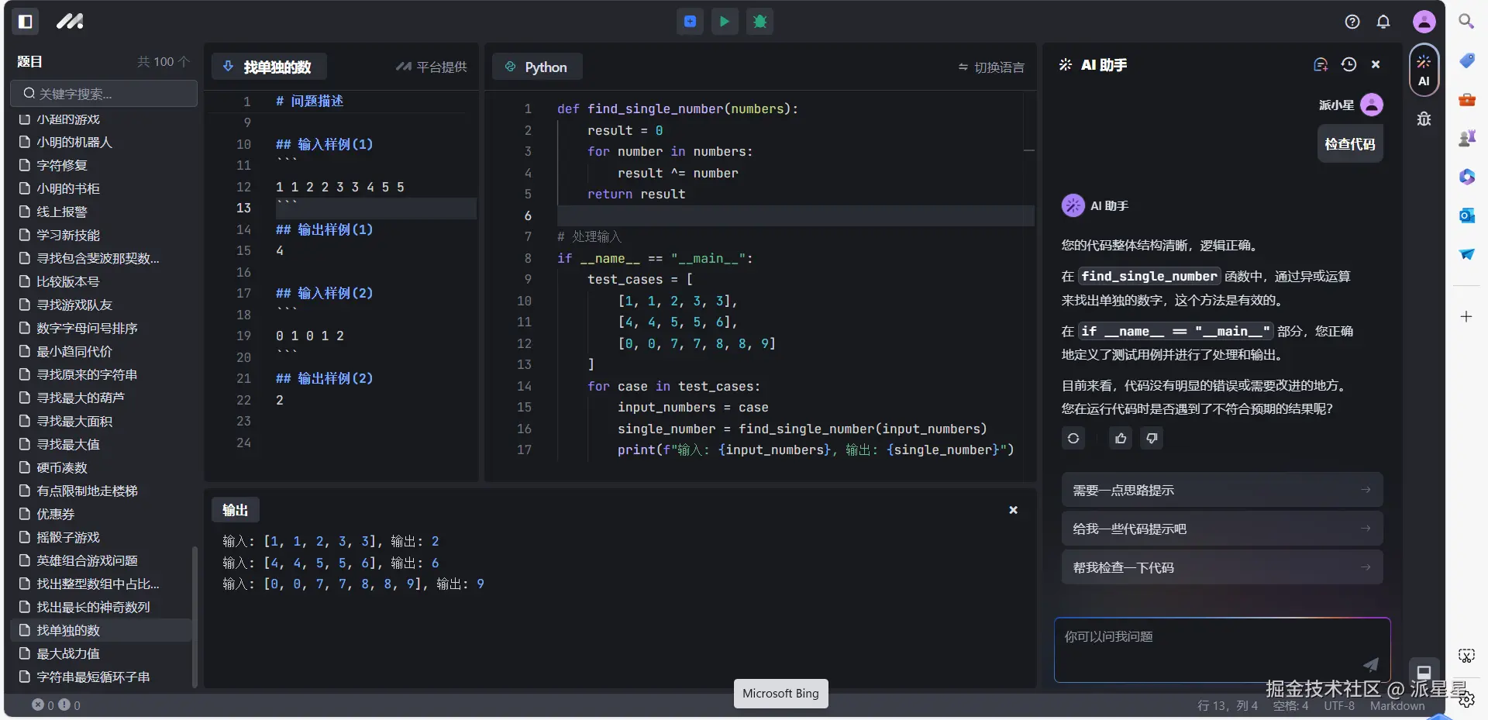Open the browser sidebar search icon
Viewport: 1488px width, 720px height.
tap(1466, 22)
